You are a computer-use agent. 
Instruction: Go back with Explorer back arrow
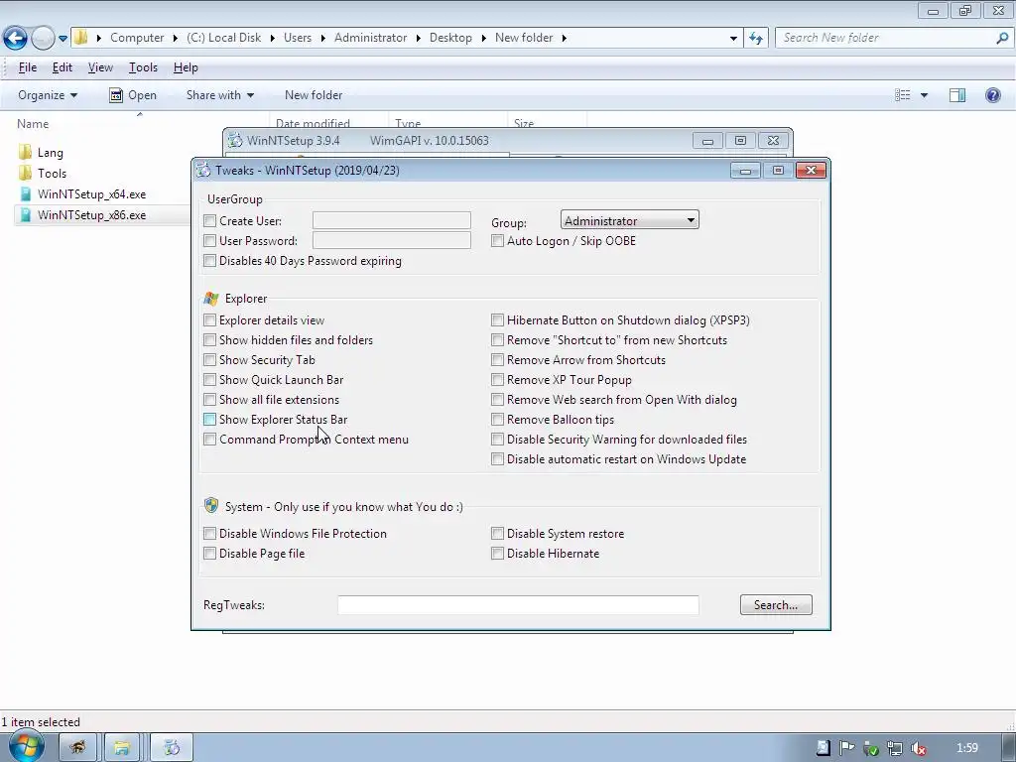pos(16,38)
